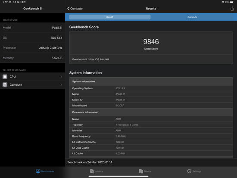237x178 pixels.
Task: Tap the share icon in Results header
Action: [232, 9]
